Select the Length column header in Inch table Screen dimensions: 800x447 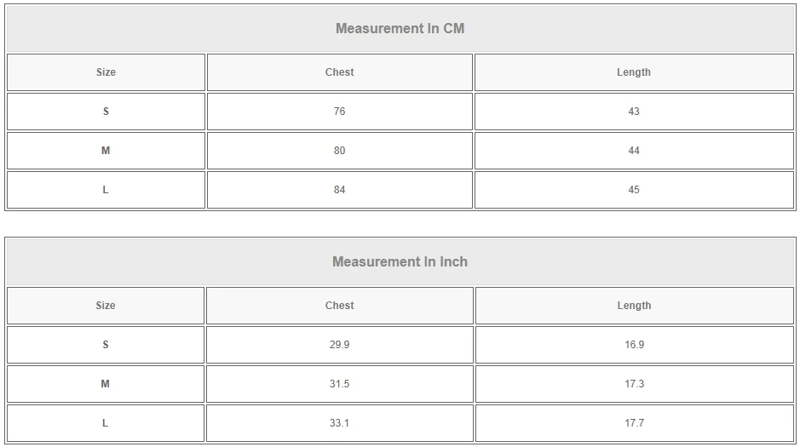[x=633, y=306]
